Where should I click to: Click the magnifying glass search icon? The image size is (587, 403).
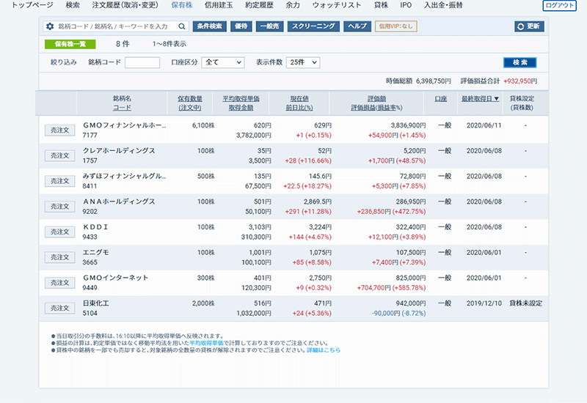[x=183, y=26]
